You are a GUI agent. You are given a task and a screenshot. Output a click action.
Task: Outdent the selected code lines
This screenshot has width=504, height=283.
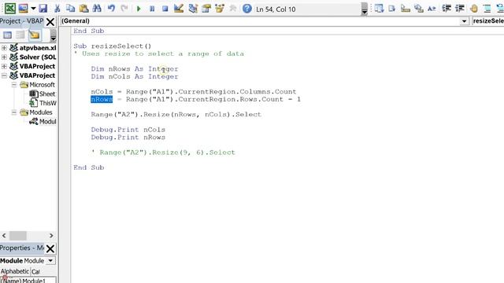460,9
